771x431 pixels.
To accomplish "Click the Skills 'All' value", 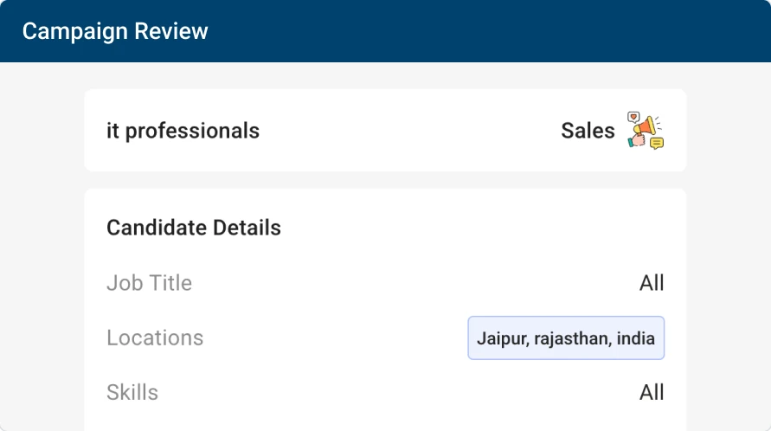I will point(652,392).
